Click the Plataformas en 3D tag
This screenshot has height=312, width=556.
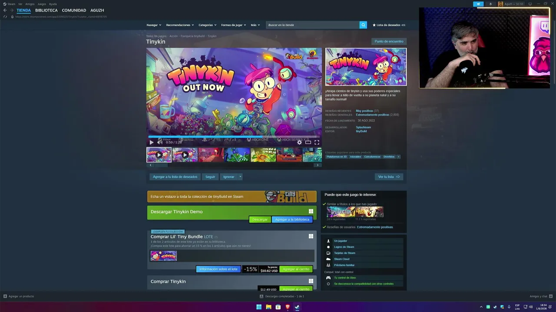337,157
